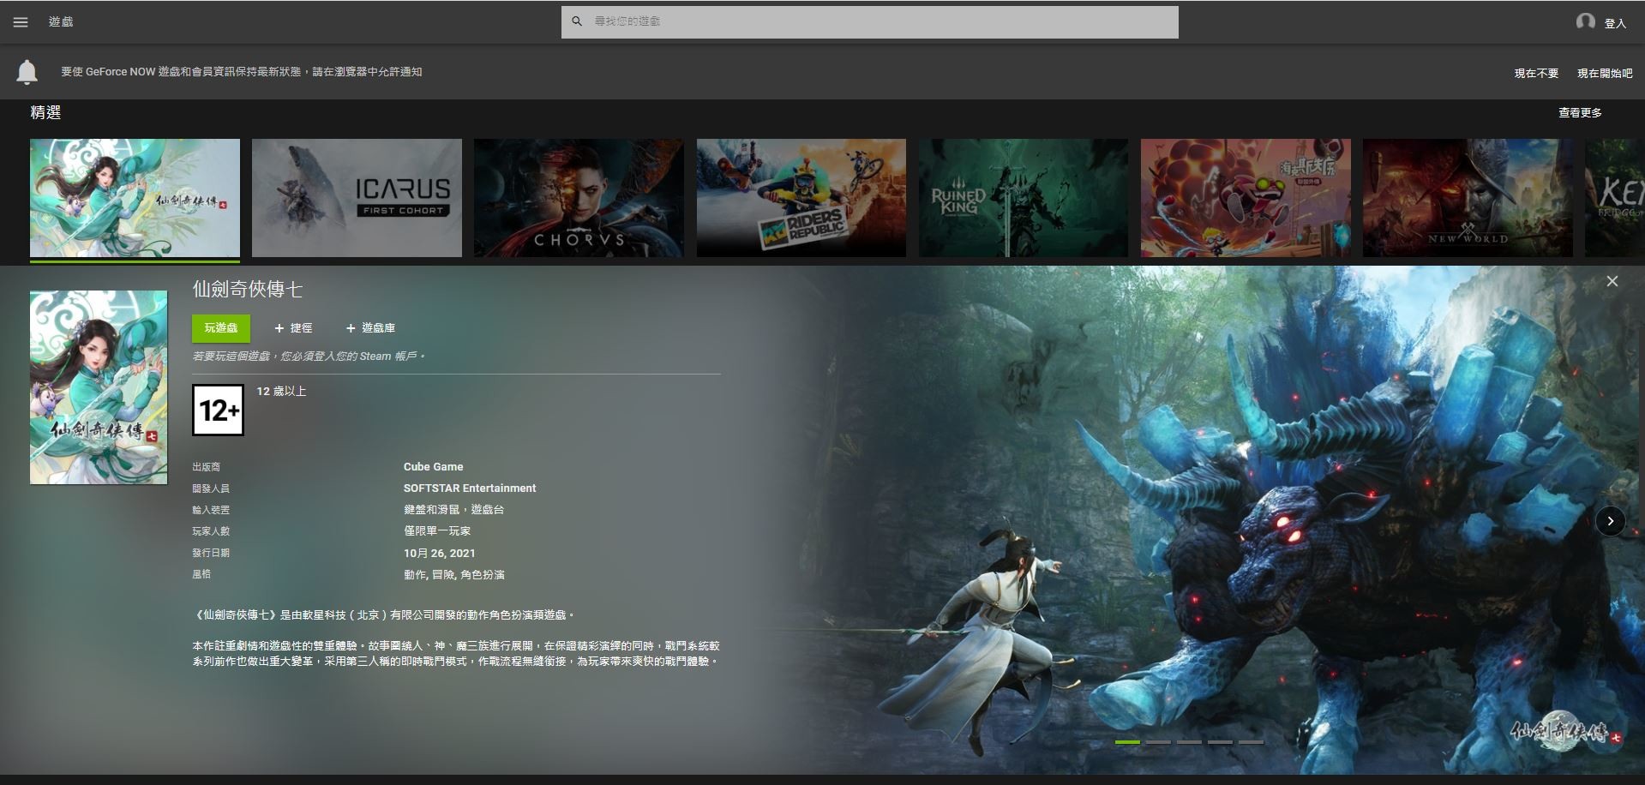Click the 僅限單一玩家 player count text
1645x785 pixels.
click(437, 531)
